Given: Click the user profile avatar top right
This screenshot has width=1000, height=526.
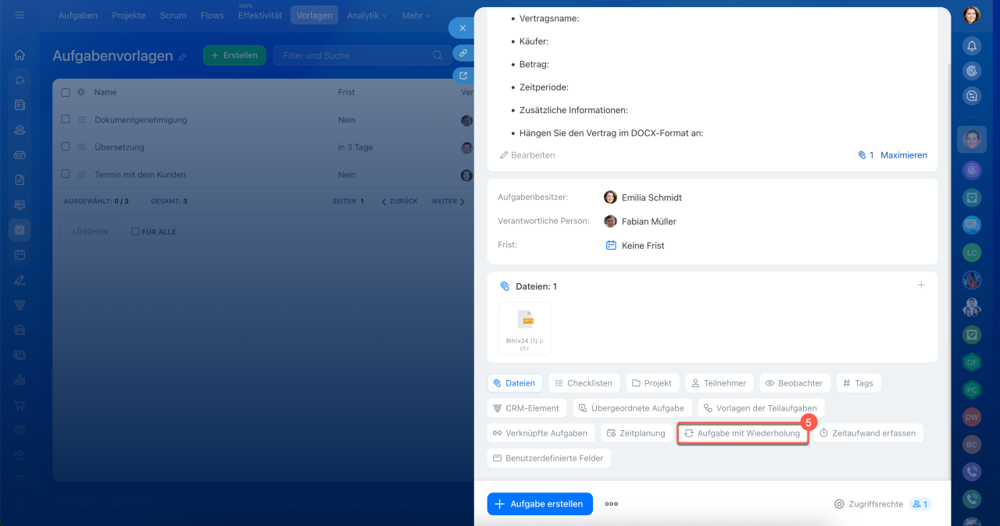Looking at the screenshot, I should coord(972,15).
